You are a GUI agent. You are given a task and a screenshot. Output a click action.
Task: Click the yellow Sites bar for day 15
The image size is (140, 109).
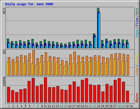point(65,70)
